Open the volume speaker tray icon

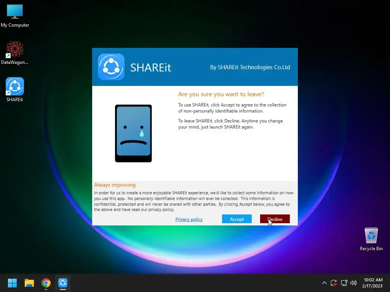click(353, 283)
